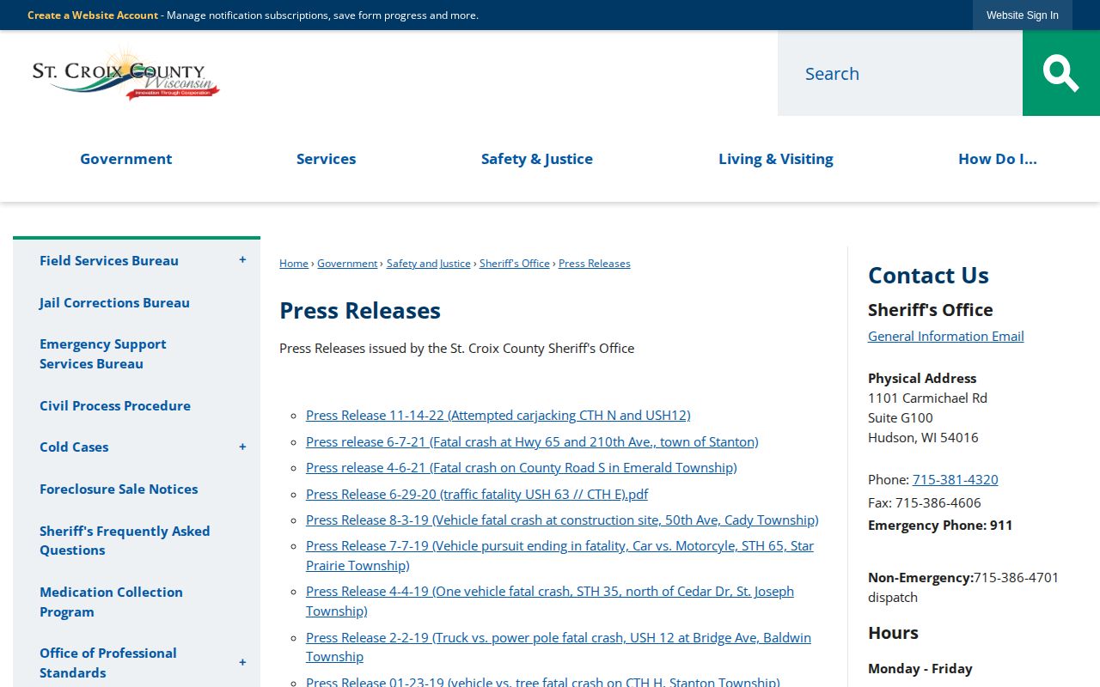Open Sheriff's Frequently Asked Questions link
Screen dimensions: 1100x687
[125, 540]
